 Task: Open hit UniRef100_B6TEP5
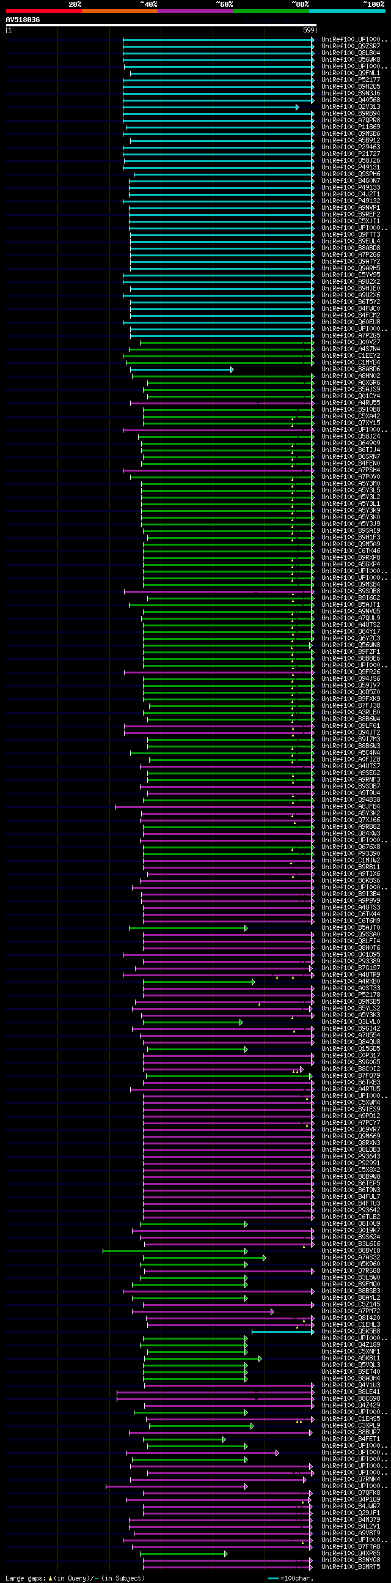(351, 1184)
